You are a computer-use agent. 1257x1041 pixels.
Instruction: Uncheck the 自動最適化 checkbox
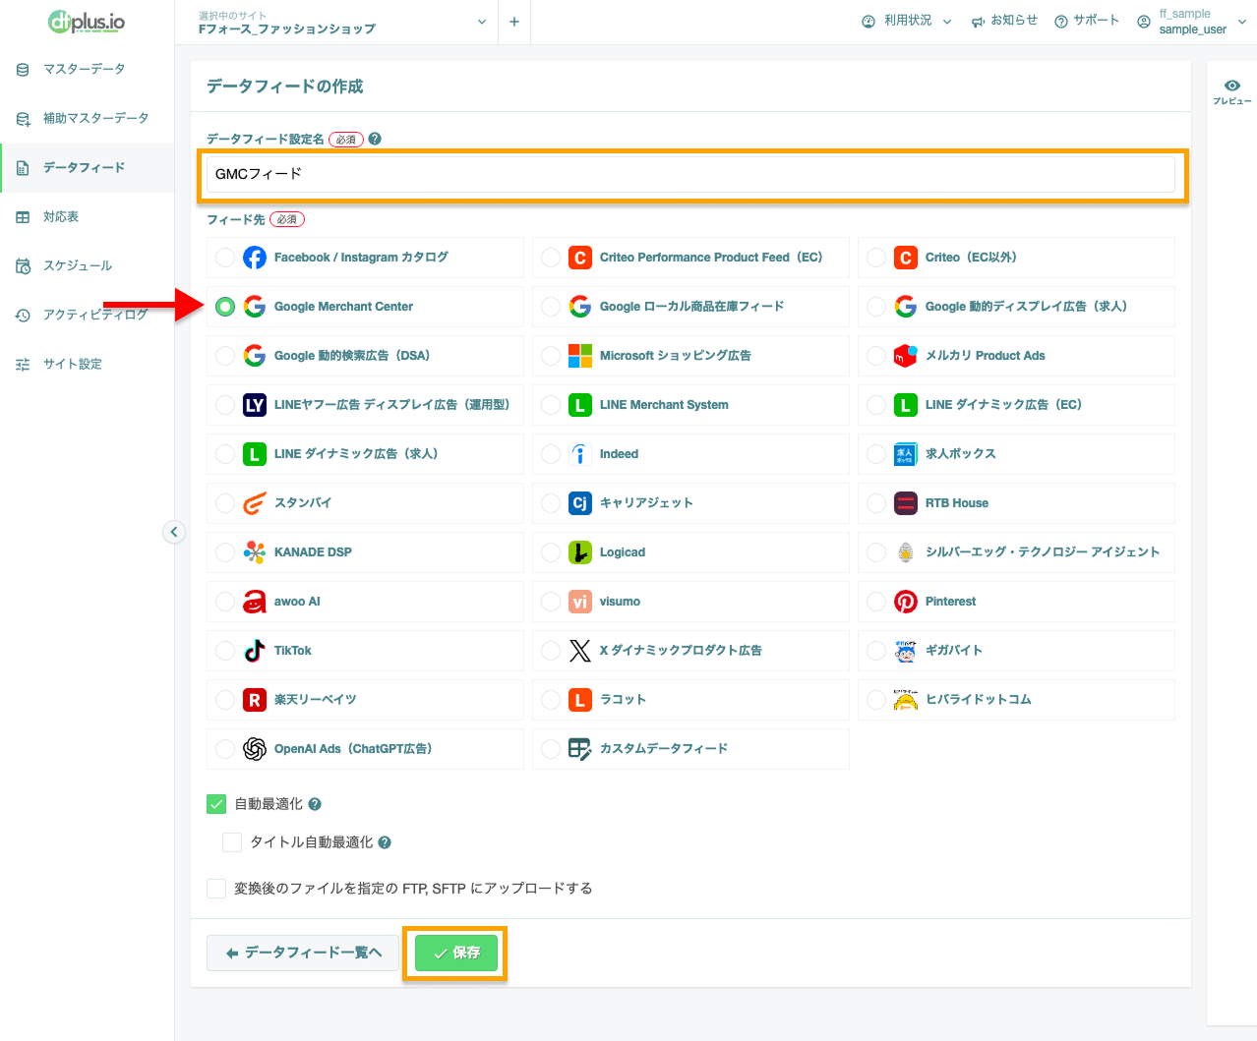pyautogui.click(x=216, y=804)
